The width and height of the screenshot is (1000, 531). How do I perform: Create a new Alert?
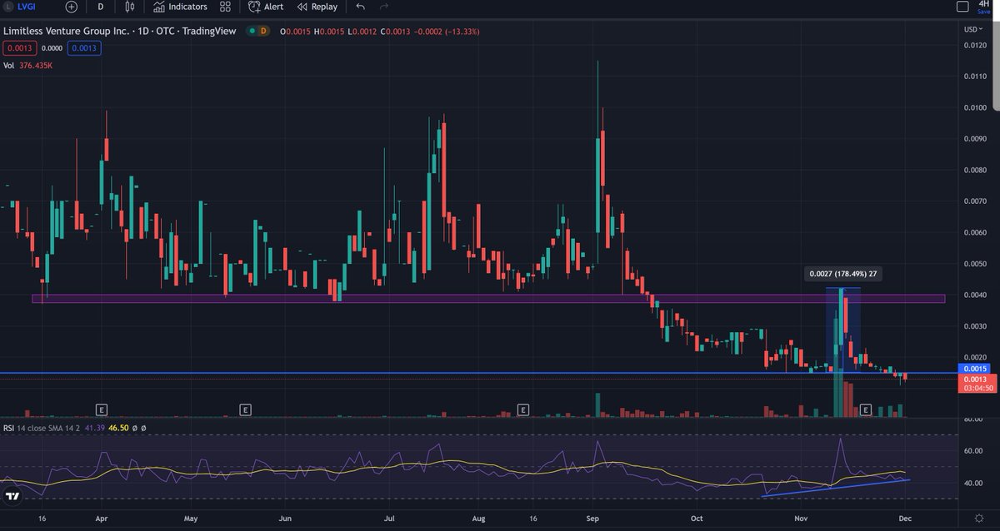[265, 7]
